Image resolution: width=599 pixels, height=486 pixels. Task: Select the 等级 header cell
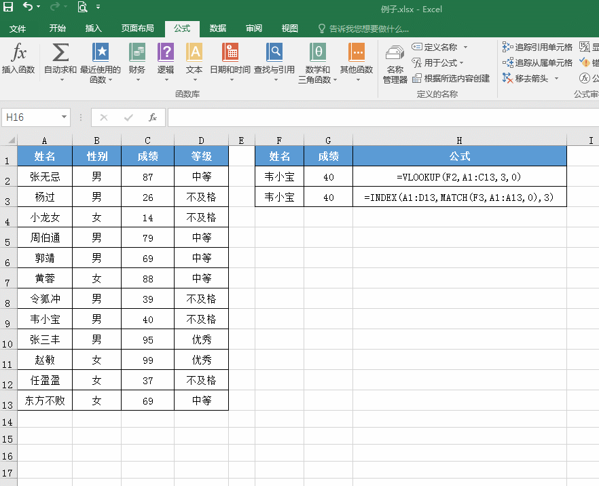click(201, 156)
